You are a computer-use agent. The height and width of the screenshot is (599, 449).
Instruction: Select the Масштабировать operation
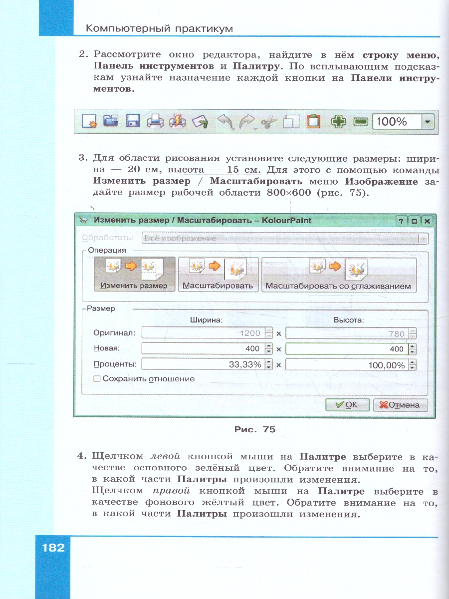218,275
